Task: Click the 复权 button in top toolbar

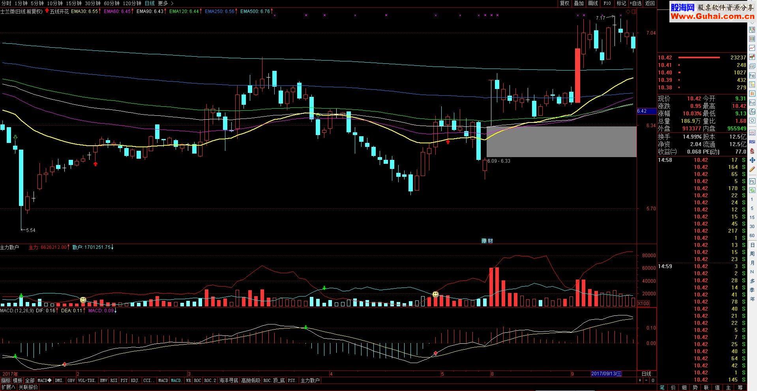Action: (565, 3)
